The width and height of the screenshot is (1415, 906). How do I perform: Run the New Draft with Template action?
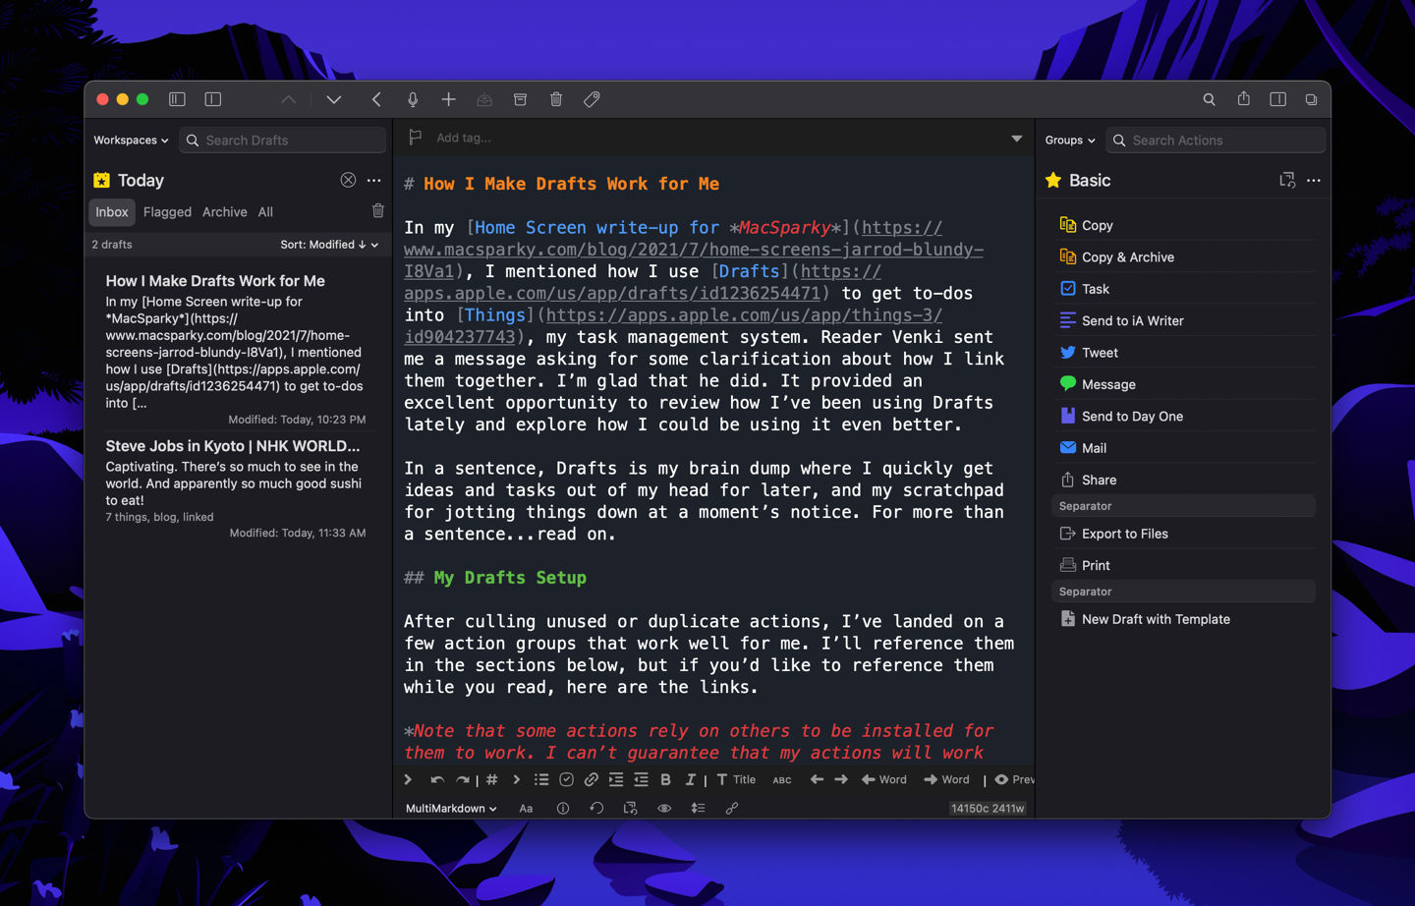pos(1184,619)
